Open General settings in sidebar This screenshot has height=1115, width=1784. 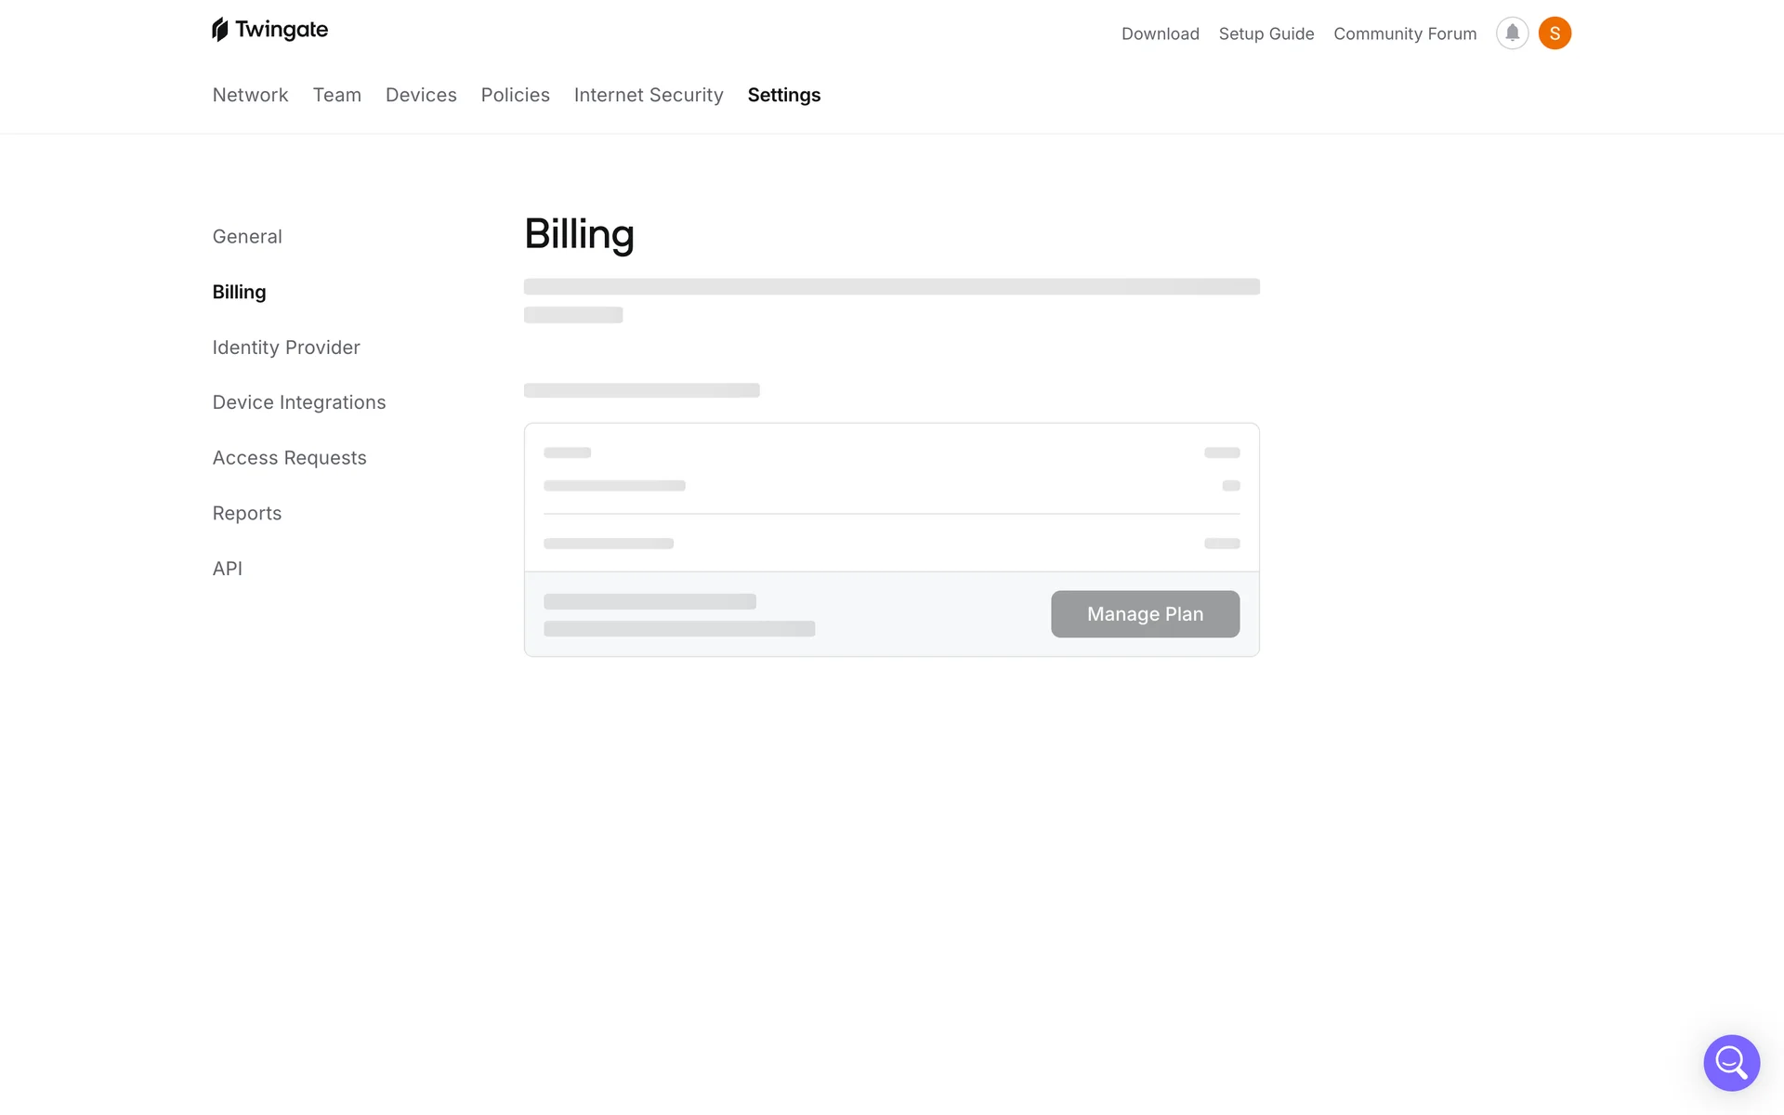coord(247,236)
